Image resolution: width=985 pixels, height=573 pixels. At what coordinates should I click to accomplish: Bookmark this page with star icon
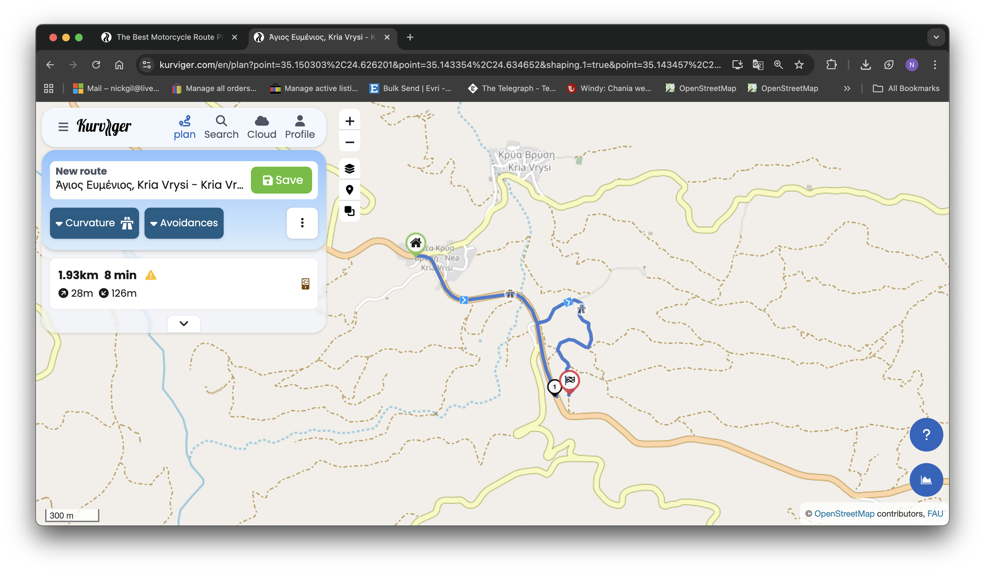tap(799, 64)
